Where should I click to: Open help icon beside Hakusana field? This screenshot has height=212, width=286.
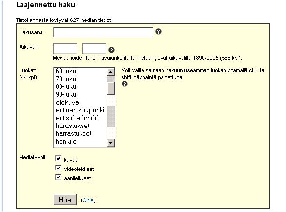(x=158, y=32)
